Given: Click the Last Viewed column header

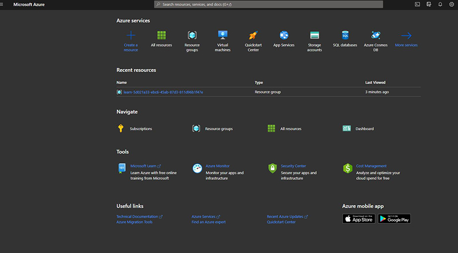Looking at the screenshot, I should 376,82.
